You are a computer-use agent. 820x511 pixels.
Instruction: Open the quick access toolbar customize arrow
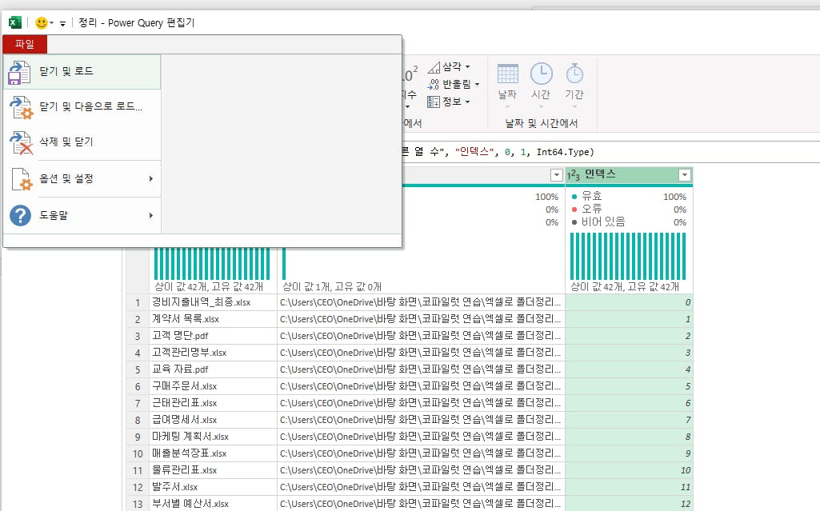62,24
